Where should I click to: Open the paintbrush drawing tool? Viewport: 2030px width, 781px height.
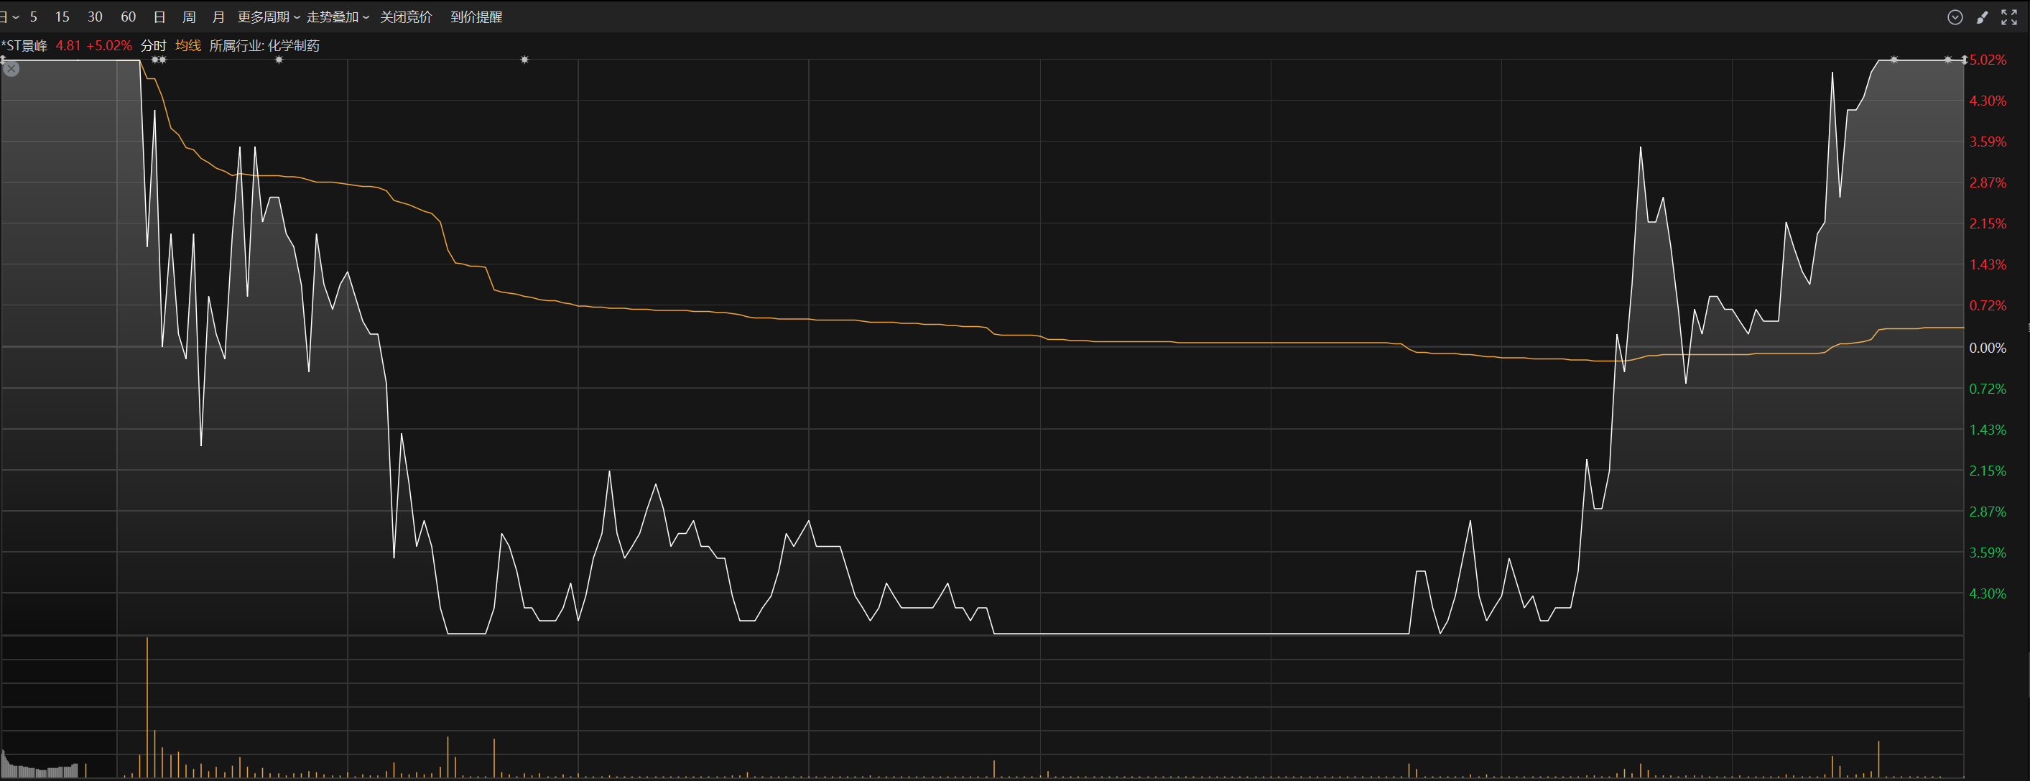coord(1982,17)
